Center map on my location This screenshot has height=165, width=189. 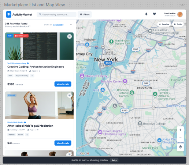pyautogui.click(x=180, y=147)
